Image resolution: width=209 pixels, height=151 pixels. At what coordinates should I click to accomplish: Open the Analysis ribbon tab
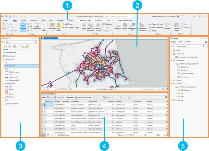[33, 21]
